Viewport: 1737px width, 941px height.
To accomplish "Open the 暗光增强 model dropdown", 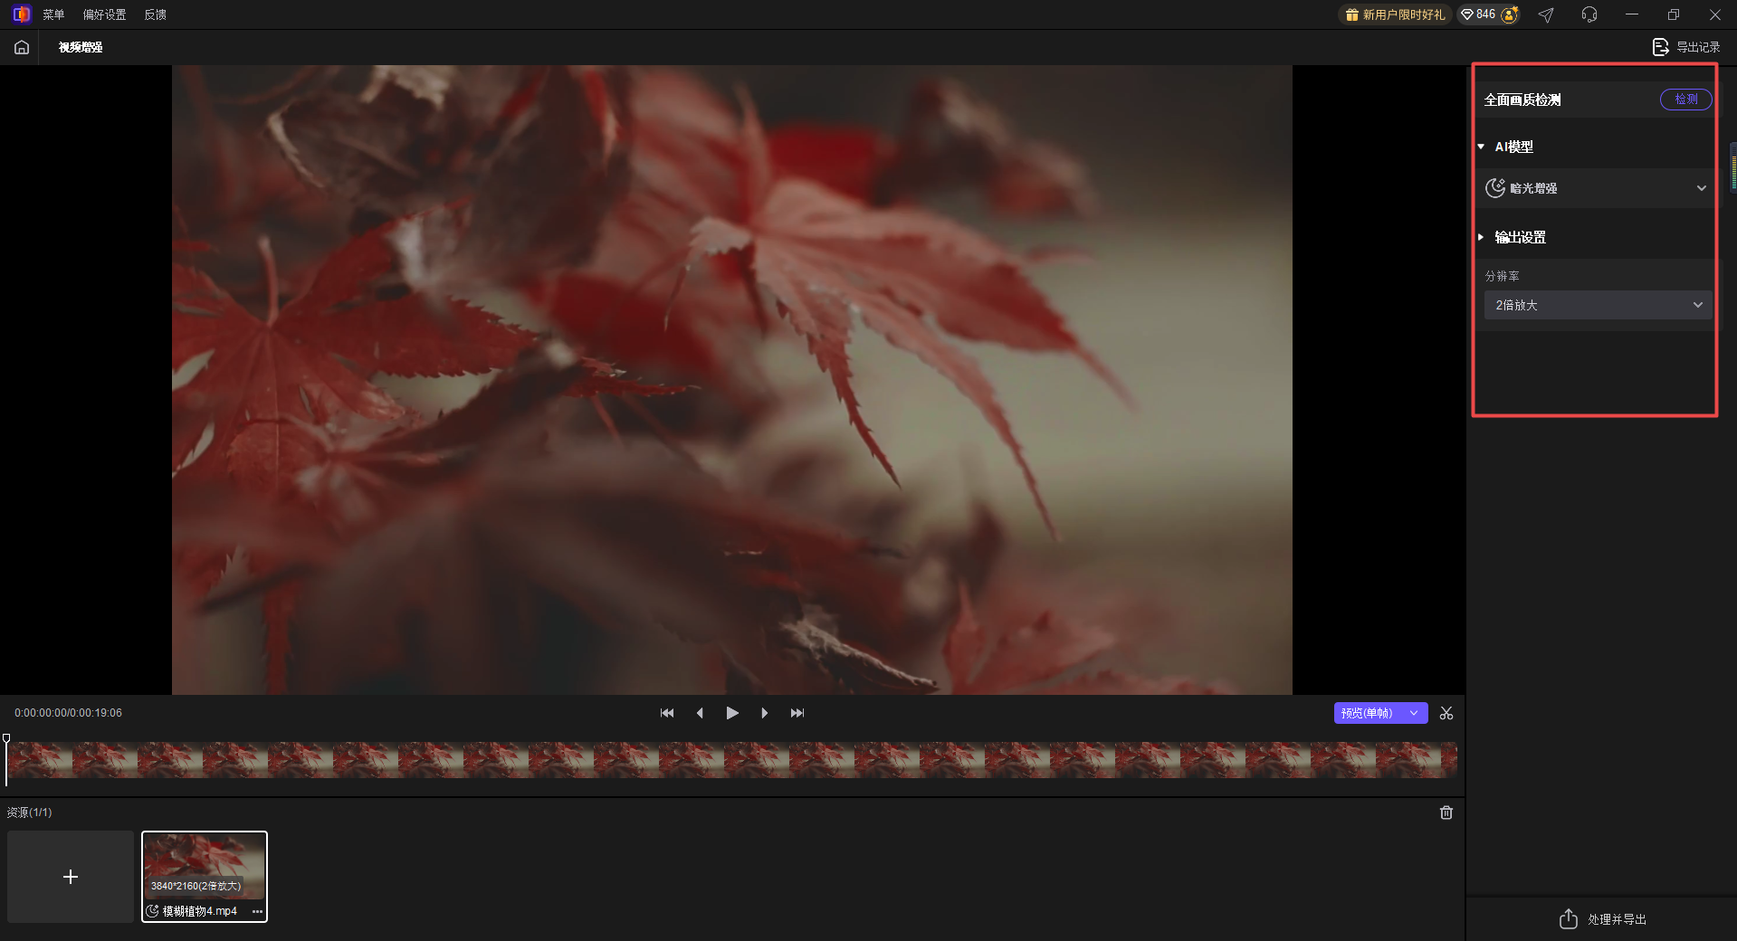I will coord(1598,188).
